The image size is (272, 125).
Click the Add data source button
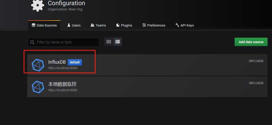coord(251,42)
